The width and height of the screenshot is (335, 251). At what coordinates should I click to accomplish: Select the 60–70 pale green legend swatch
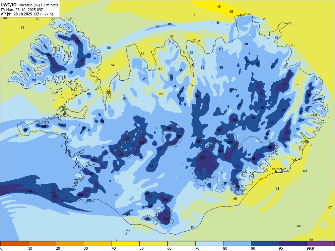181,244
